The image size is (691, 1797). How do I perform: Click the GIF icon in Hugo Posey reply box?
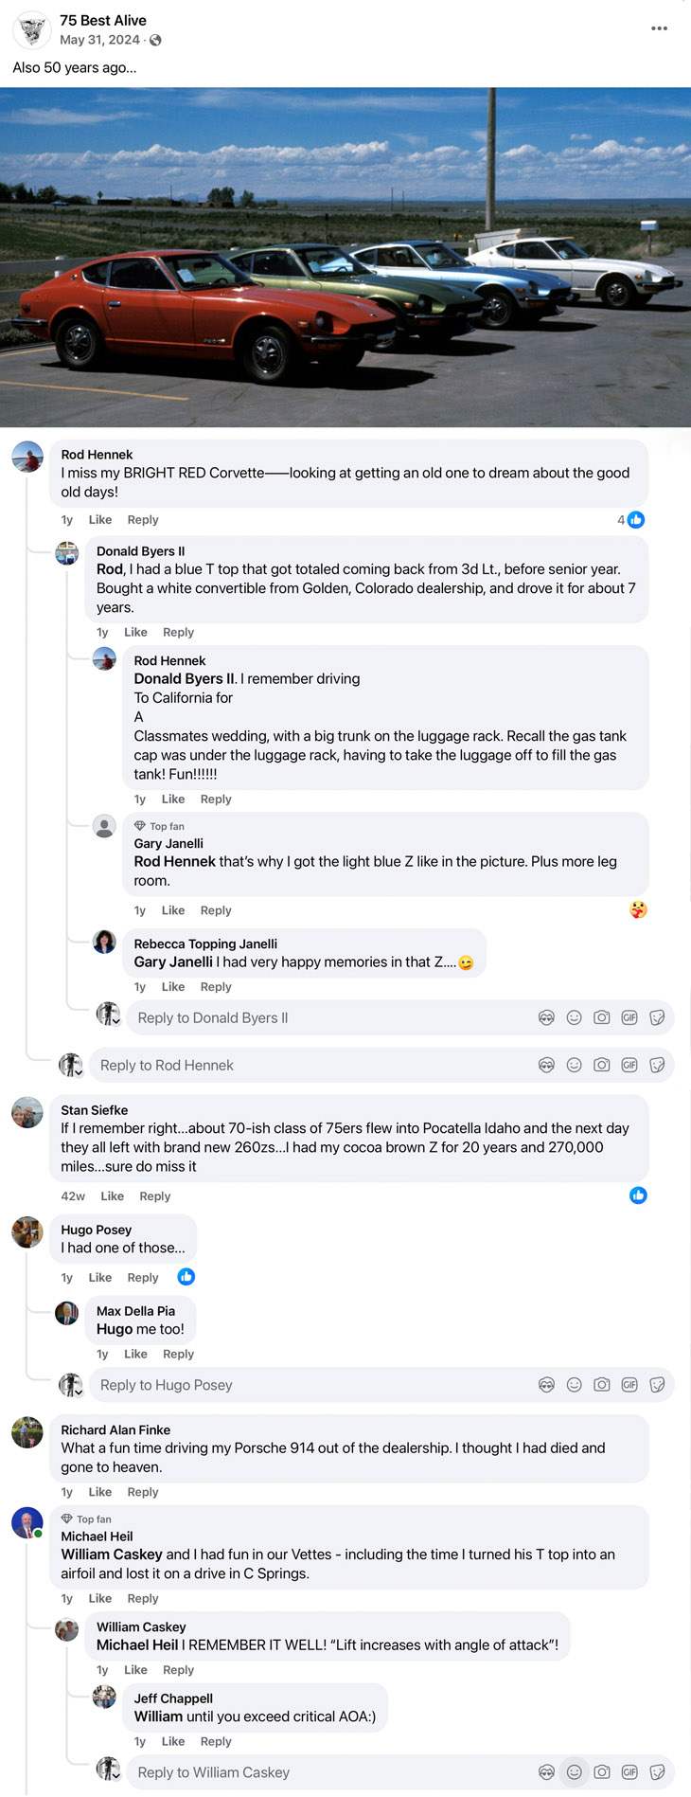(x=629, y=1385)
